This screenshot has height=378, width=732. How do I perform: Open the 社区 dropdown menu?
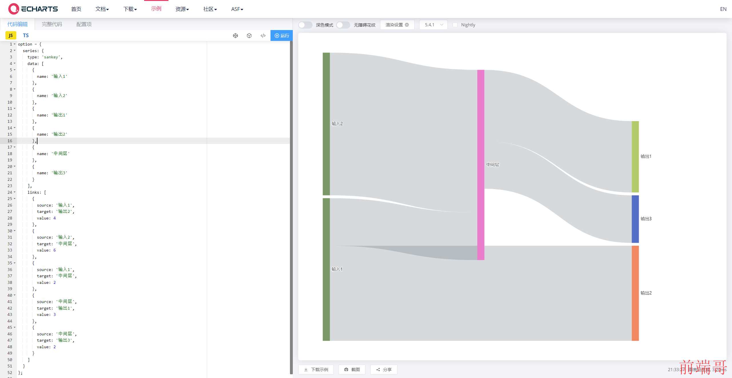point(210,9)
